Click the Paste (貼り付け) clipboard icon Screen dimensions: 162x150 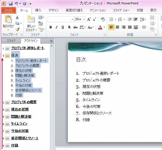(x=8, y=19)
